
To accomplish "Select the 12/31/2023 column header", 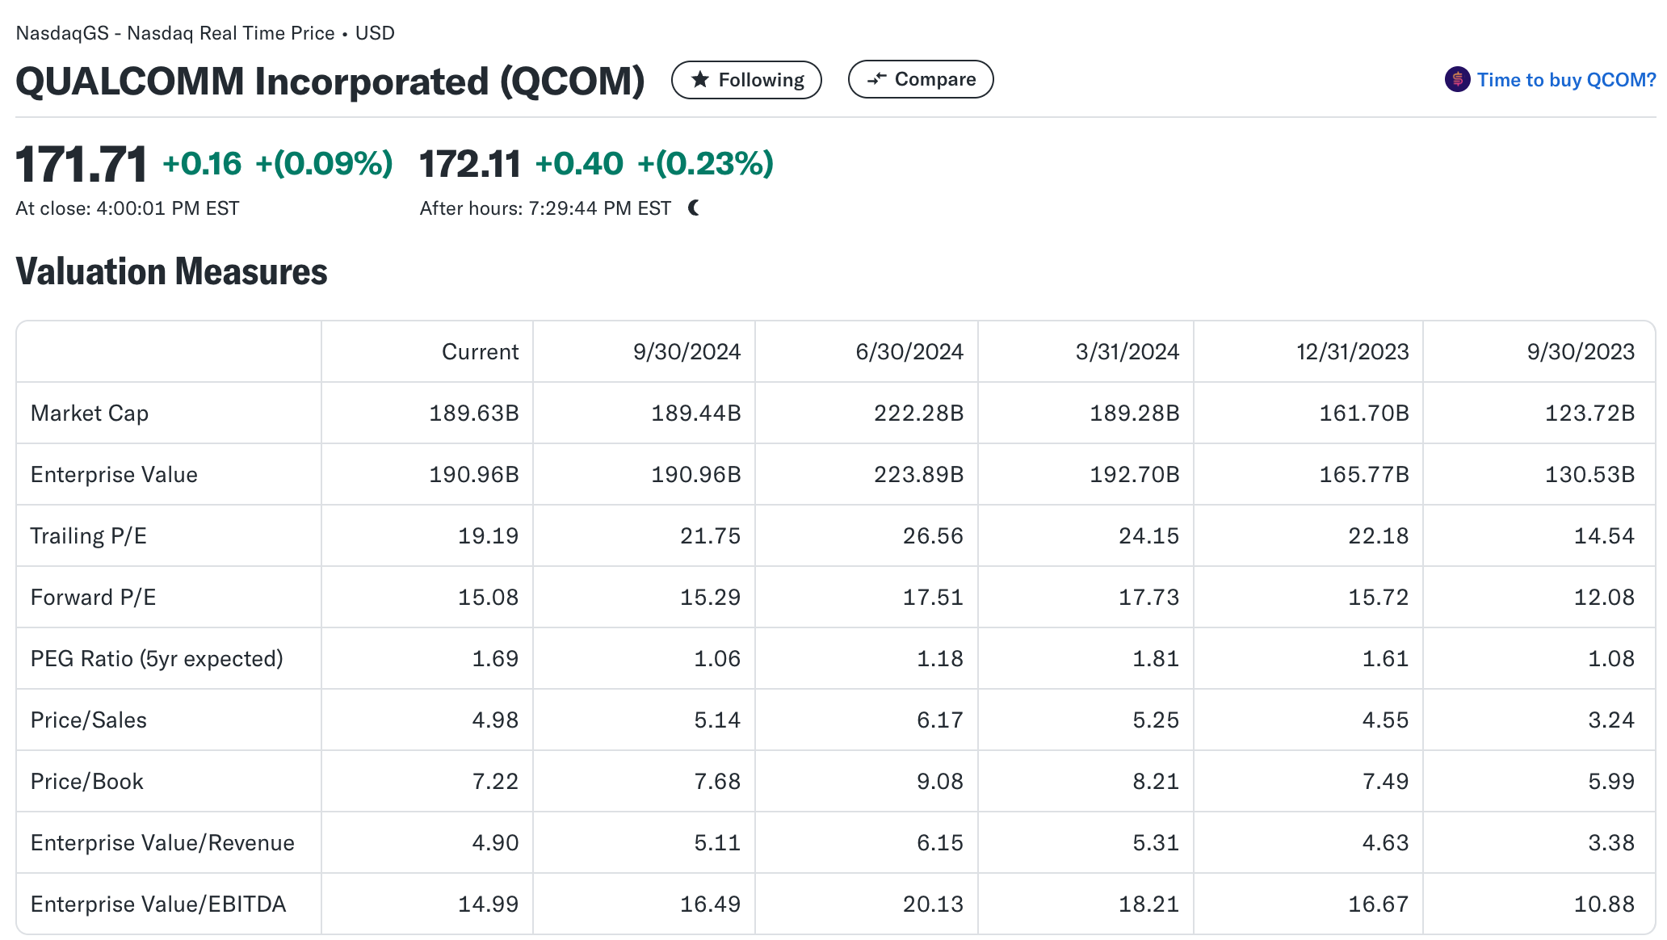I will (x=1352, y=352).
